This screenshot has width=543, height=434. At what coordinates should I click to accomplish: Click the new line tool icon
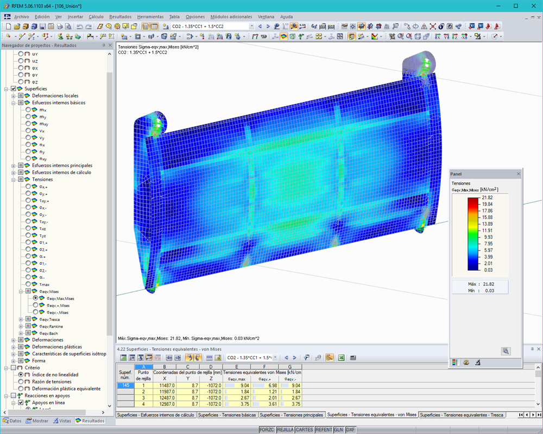(x=22, y=36)
